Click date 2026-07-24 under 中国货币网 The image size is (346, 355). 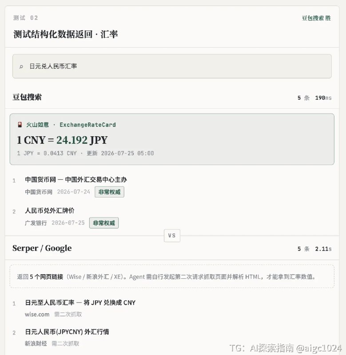pyautogui.click(x=74, y=192)
